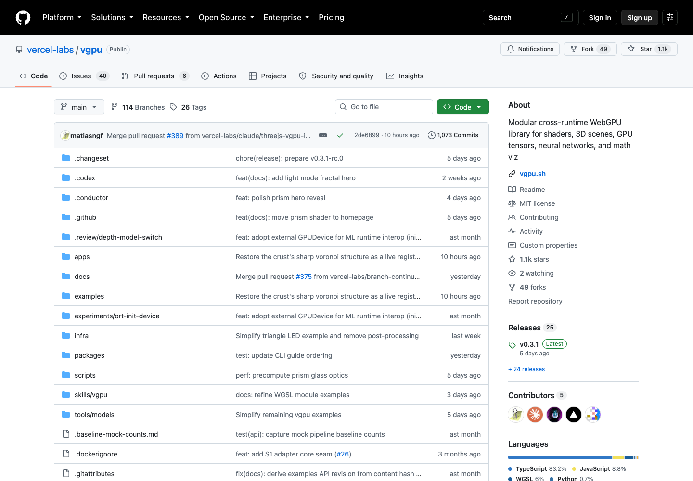Image resolution: width=693 pixels, height=481 pixels.
Task: Switch to the Pull requests tab
Action: pos(155,76)
